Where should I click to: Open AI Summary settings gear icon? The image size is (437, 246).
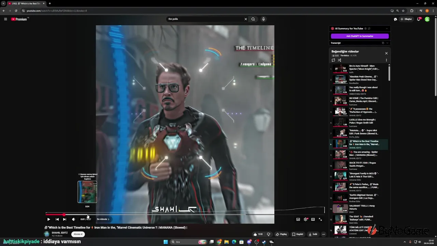(365, 29)
